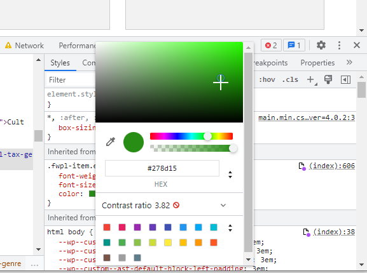367x273 pixels.
Task: Select the deep purple palette swatch
Action: 153,227
